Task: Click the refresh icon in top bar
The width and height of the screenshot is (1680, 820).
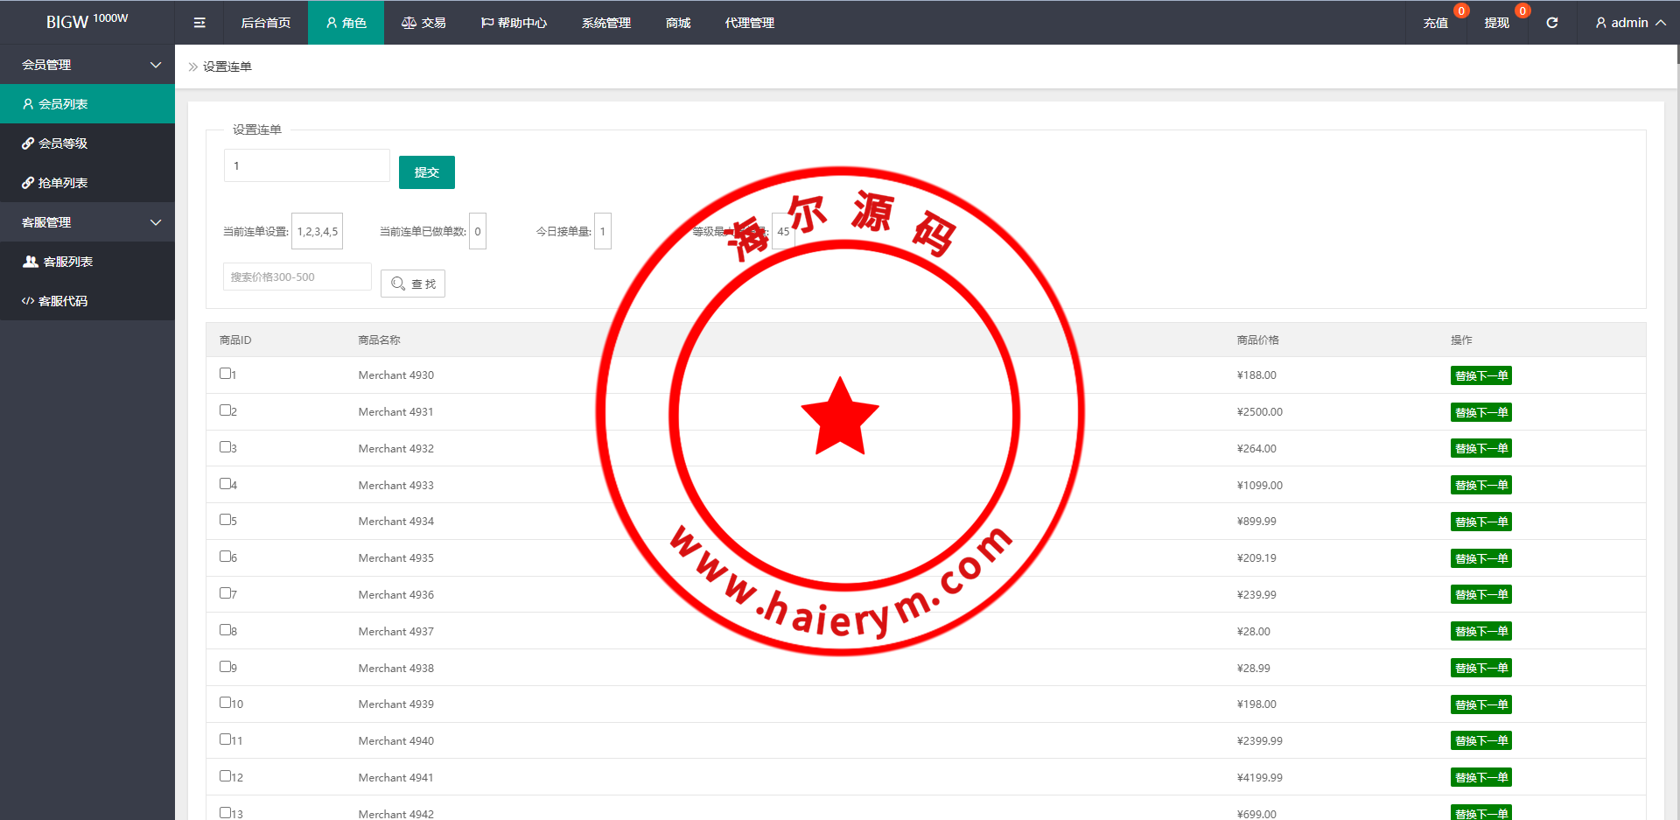Action: click(x=1551, y=23)
